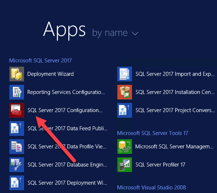Launch SQL Server 2017 Project Conversion icon
Viewport: 217px width, 193px height.
pyautogui.click(x=125, y=110)
